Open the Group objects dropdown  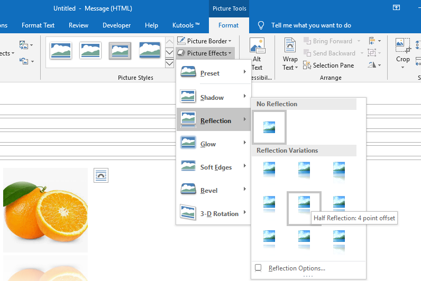375,53
